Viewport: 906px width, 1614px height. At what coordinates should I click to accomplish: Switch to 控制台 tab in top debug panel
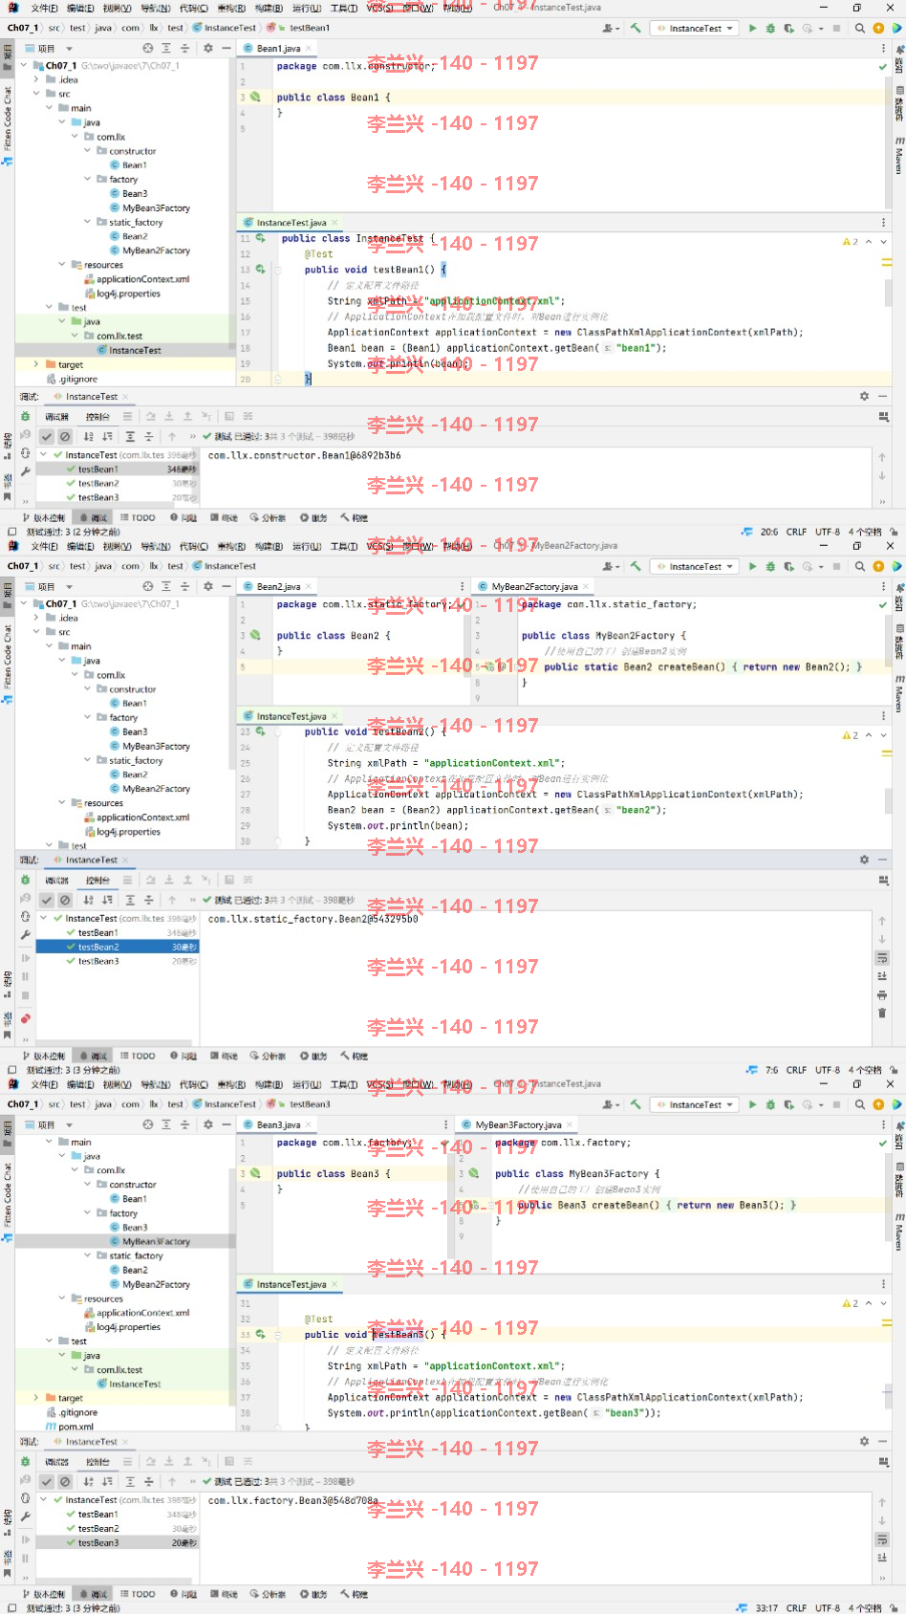[x=97, y=417]
